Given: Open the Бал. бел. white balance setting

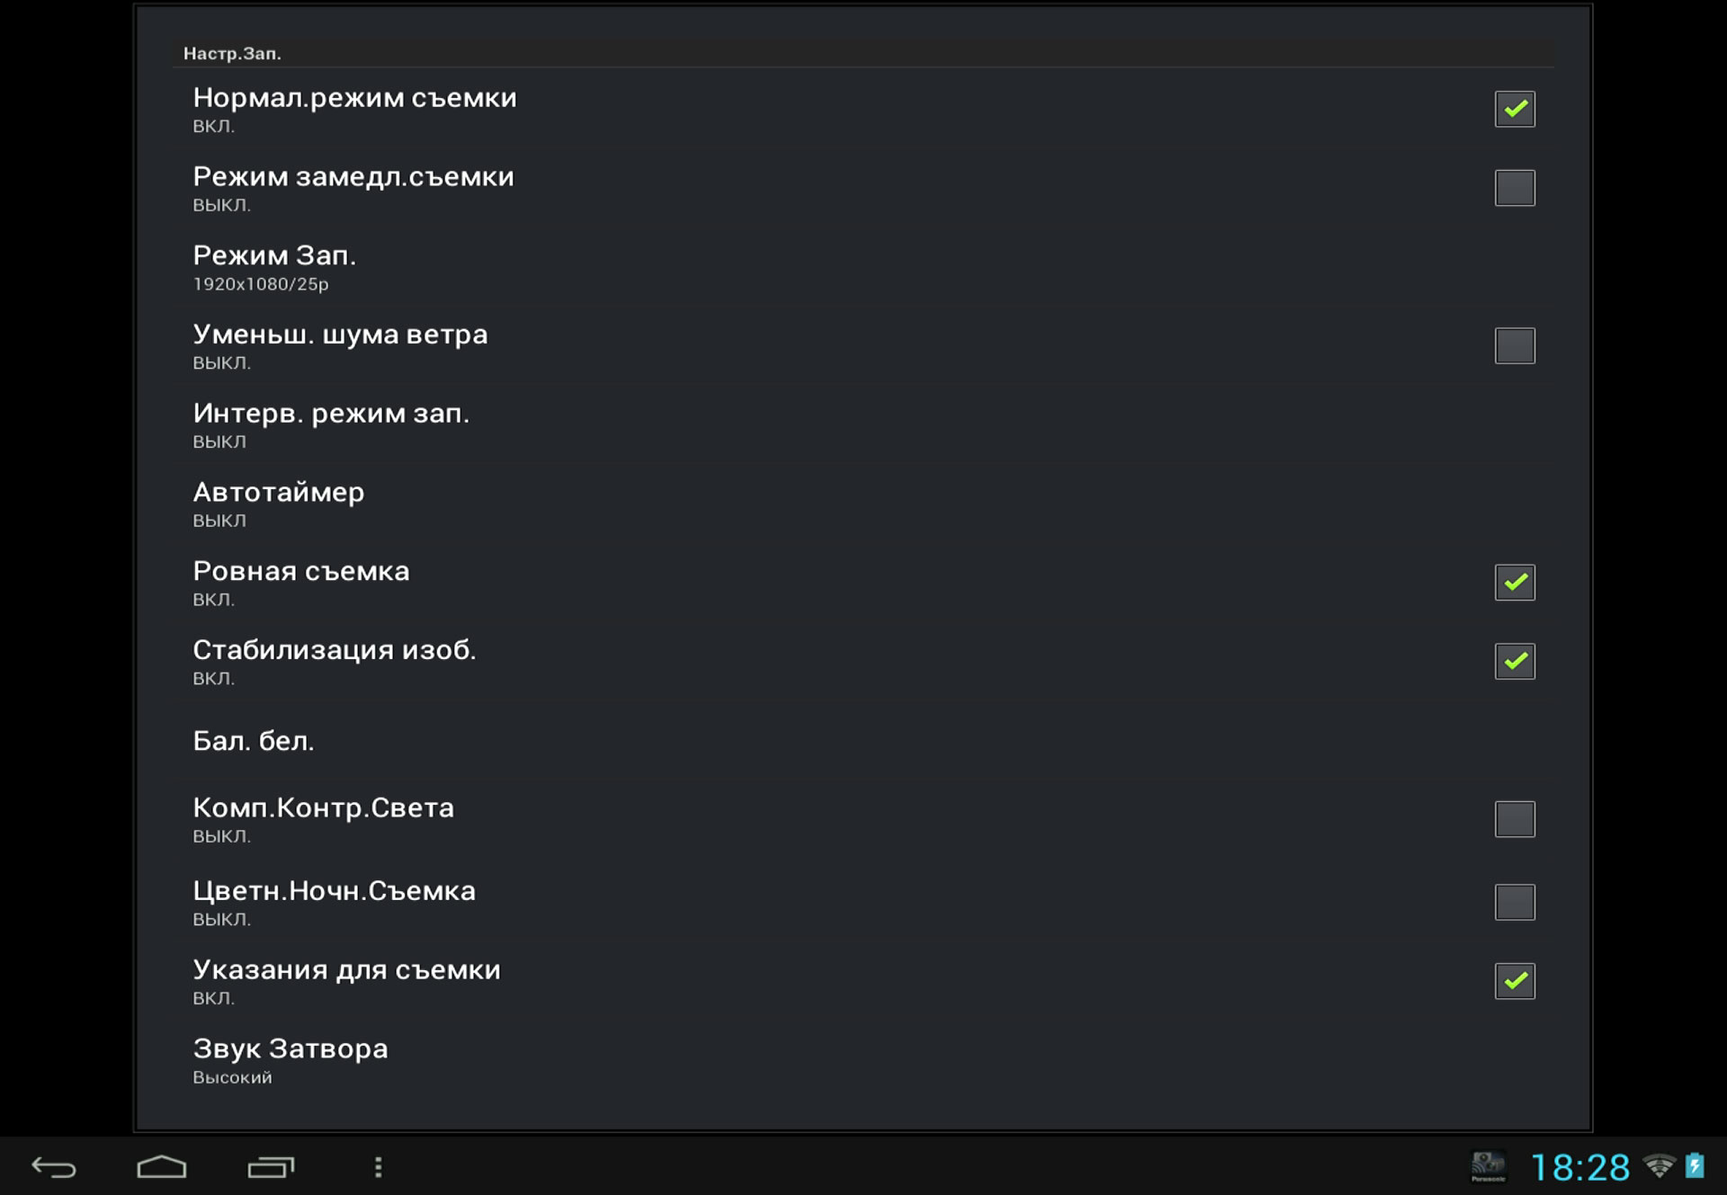Looking at the screenshot, I should coord(254,741).
